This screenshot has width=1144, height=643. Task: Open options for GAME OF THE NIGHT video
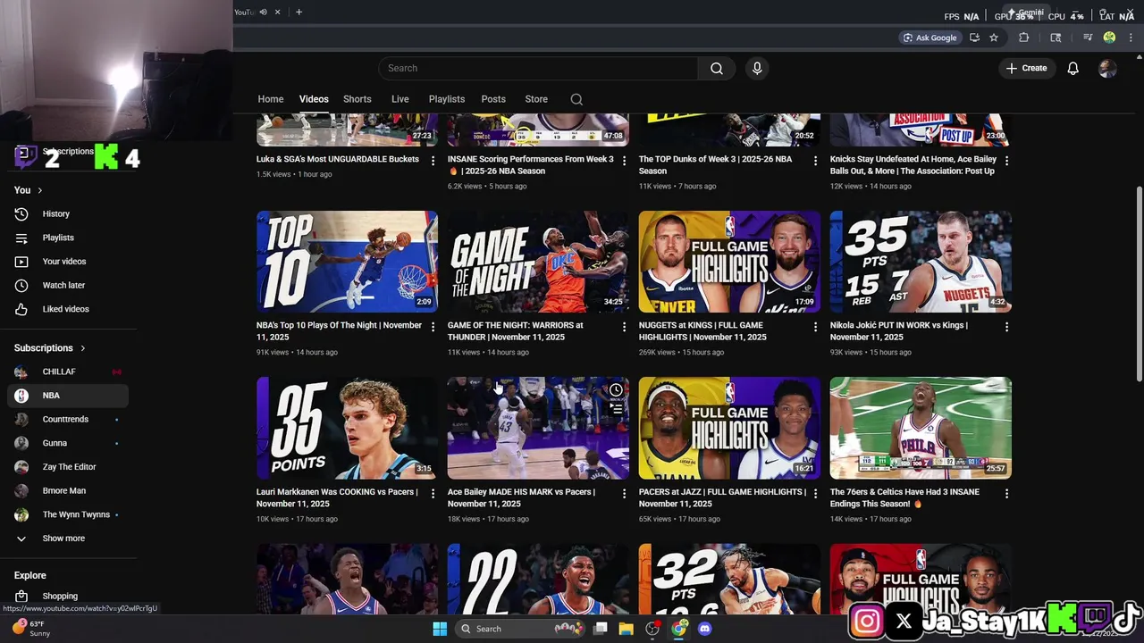click(x=624, y=327)
